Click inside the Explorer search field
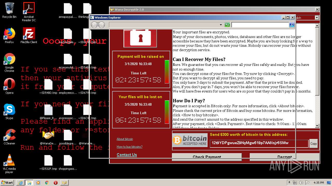The image size is (332, 186). tap(260, 25)
